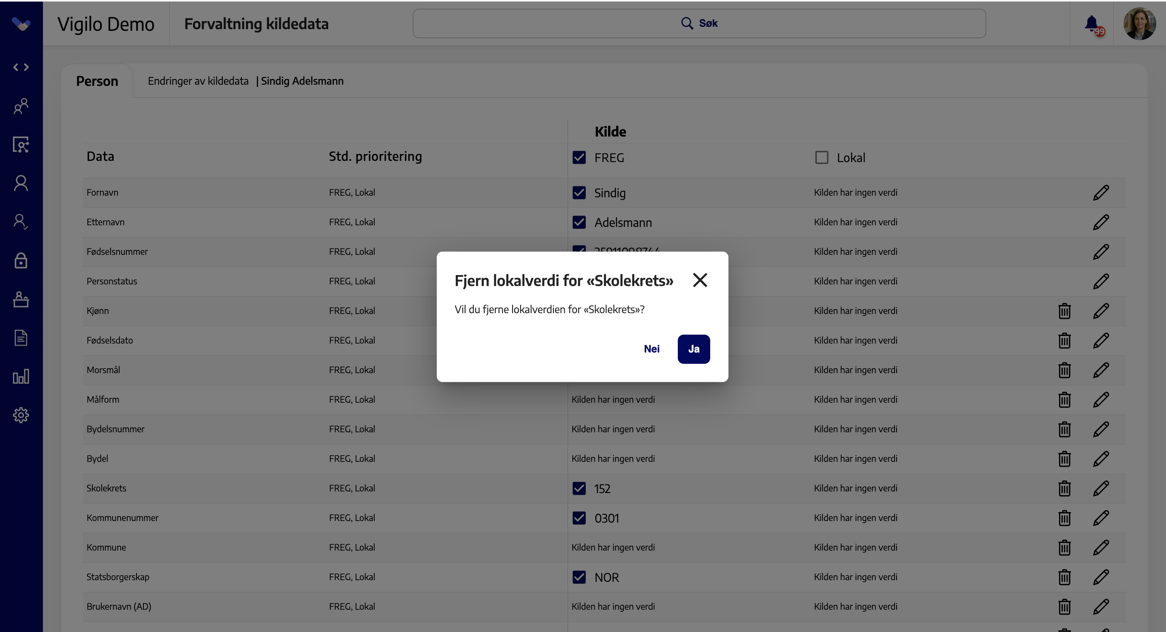Edit the Kommunenummer row with pencil
The height and width of the screenshot is (632, 1166).
[1101, 518]
